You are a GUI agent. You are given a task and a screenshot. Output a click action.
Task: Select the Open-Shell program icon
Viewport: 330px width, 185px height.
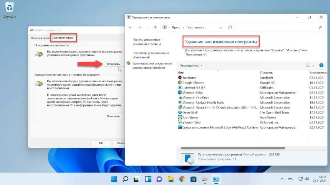click(x=180, y=112)
